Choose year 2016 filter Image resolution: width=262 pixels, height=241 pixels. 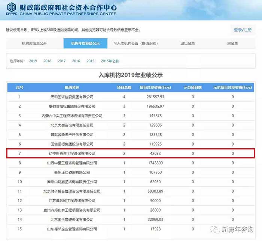[x=76, y=61]
